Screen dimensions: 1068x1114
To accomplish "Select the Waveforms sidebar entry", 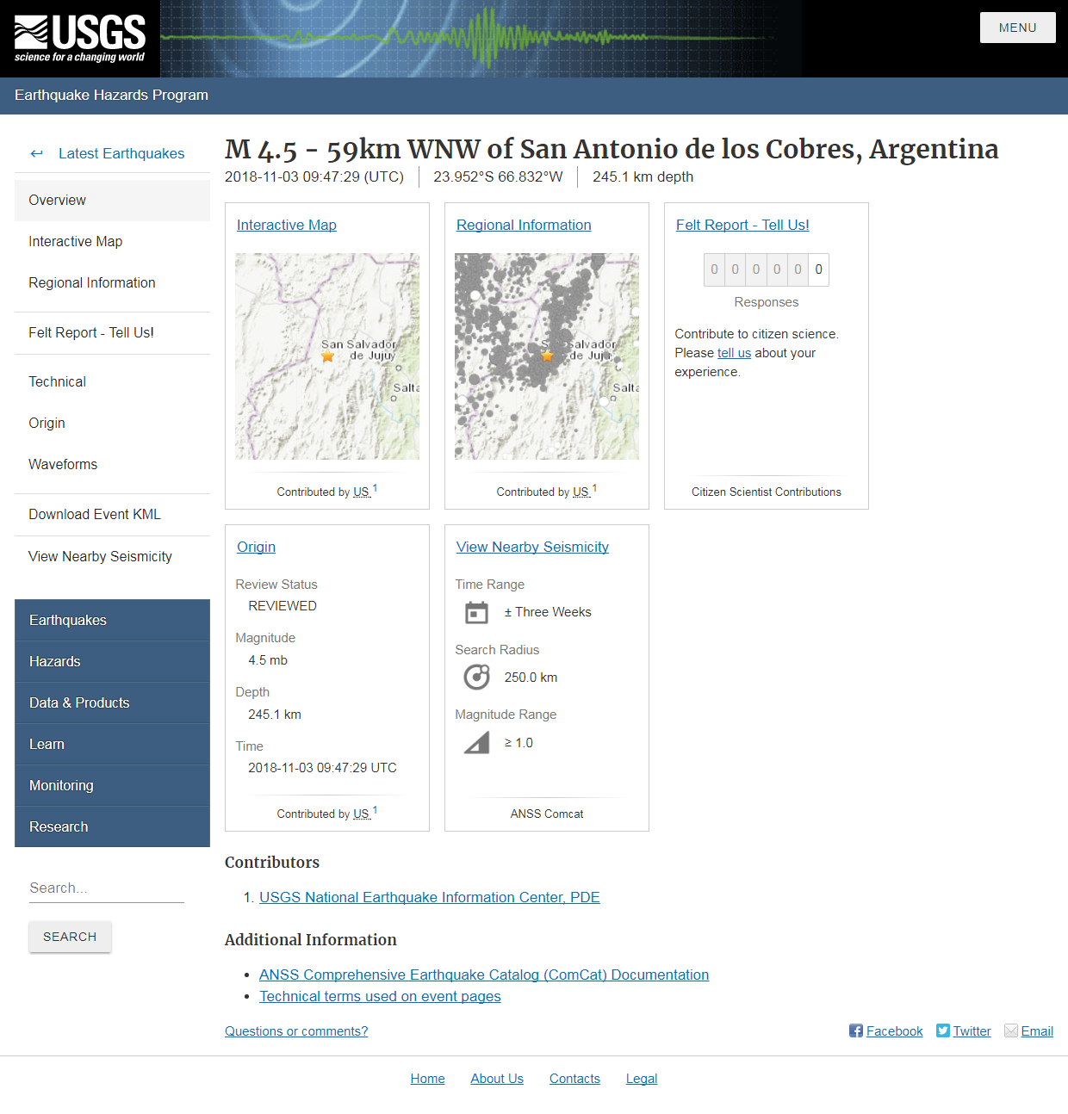I will [x=62, y=464].
